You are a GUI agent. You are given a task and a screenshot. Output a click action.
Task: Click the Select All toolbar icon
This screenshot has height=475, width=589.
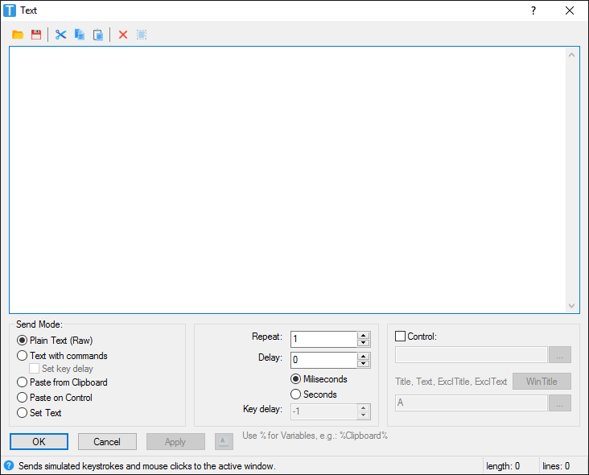click(142, 35)
